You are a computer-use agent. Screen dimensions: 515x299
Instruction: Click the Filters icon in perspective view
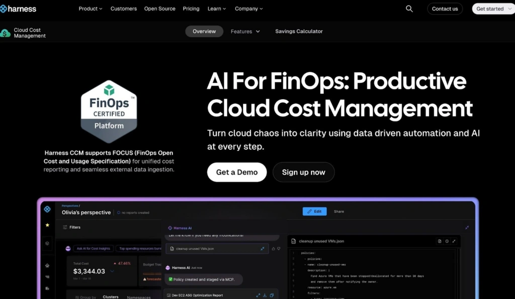point(65,227)
